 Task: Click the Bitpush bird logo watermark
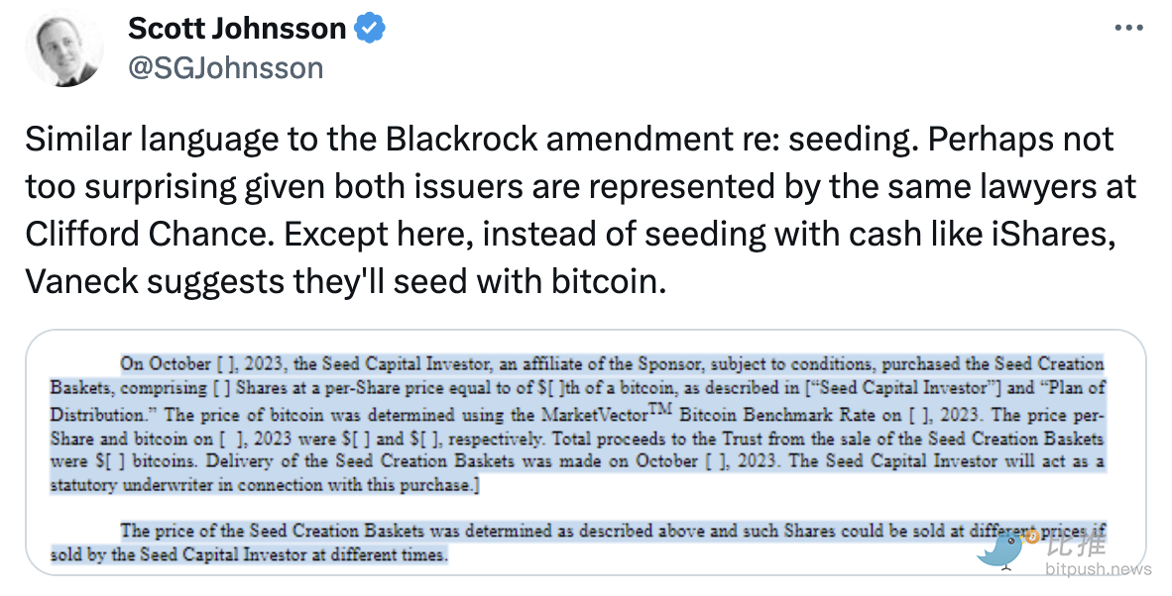click(x=1000, y=550)
